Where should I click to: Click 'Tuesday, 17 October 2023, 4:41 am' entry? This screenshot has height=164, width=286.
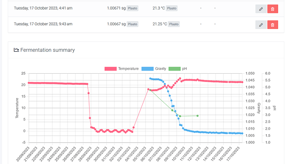[x=43, y=8]
